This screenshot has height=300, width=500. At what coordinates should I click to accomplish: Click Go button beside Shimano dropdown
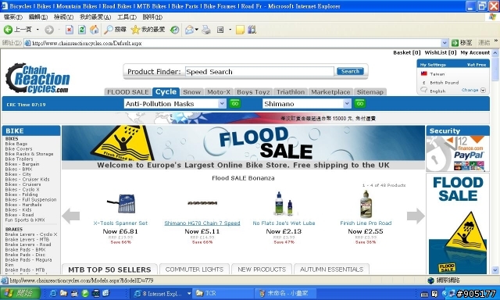tap(360, 104)
